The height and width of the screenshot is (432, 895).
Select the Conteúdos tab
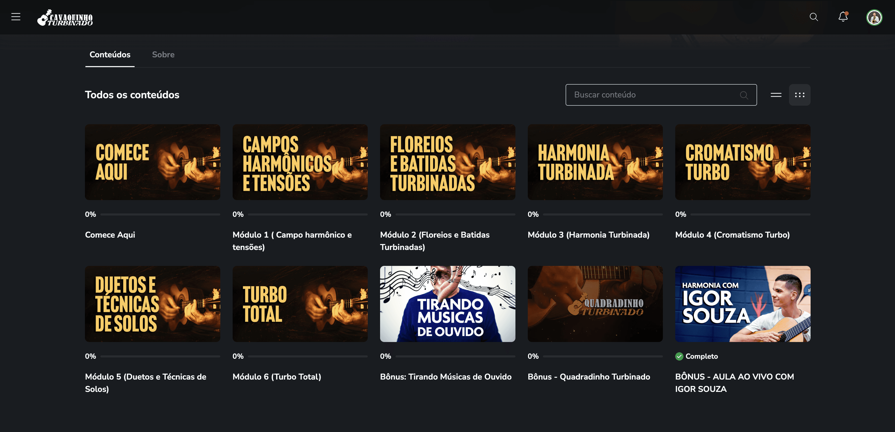click(x=110, y=55)
